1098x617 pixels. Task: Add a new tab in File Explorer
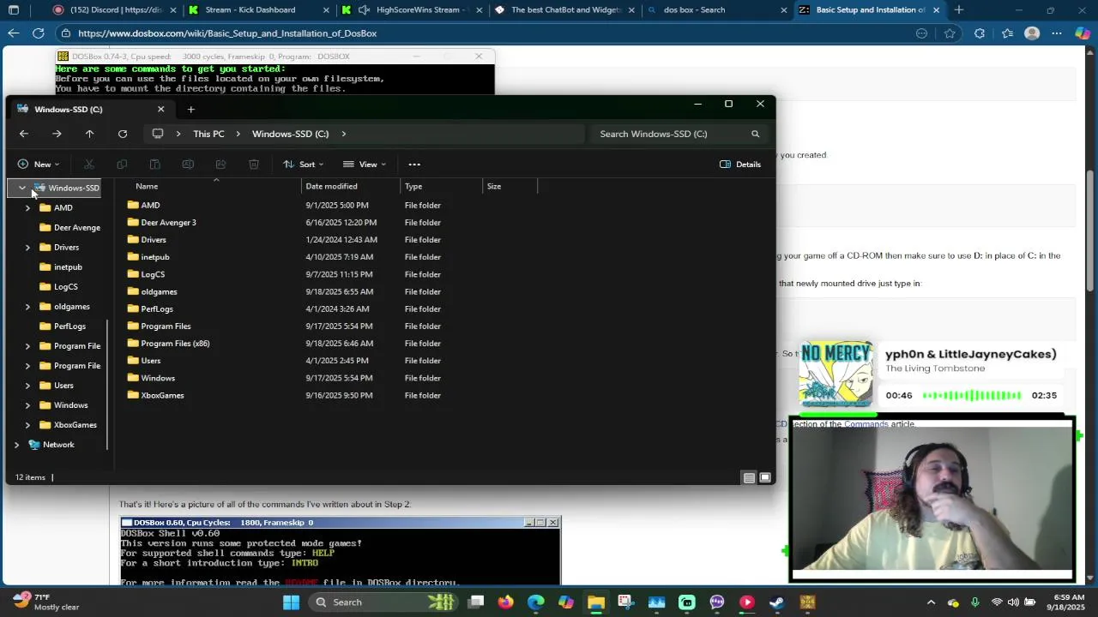coord(190,109)
